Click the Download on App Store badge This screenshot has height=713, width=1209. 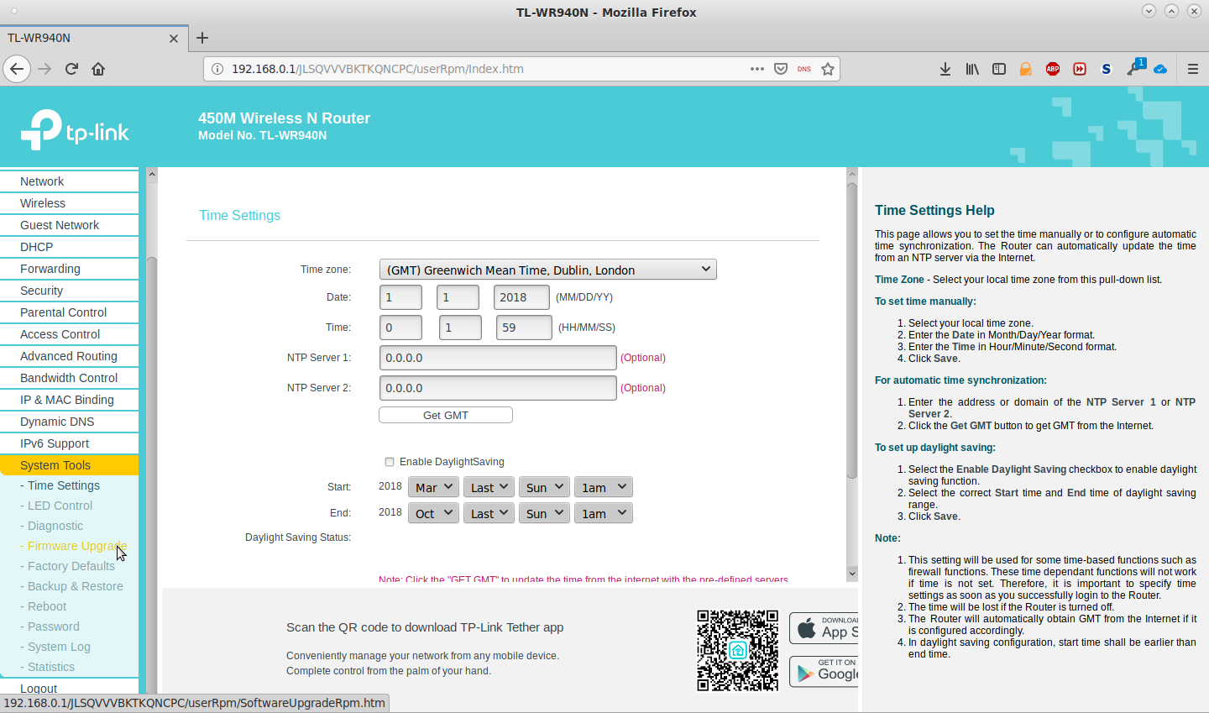pos(824,628)
